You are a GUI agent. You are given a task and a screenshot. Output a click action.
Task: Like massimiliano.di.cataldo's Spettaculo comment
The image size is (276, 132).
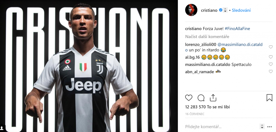(271, 64)
